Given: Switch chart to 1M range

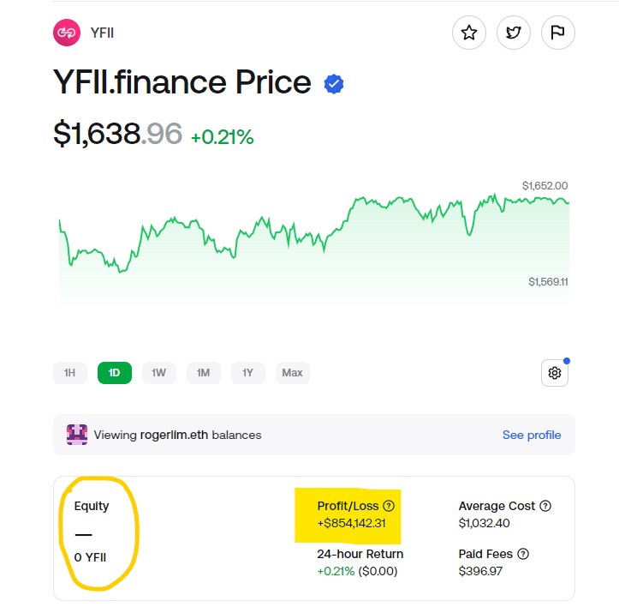Looking at the screenshot, I should point(204,373).
